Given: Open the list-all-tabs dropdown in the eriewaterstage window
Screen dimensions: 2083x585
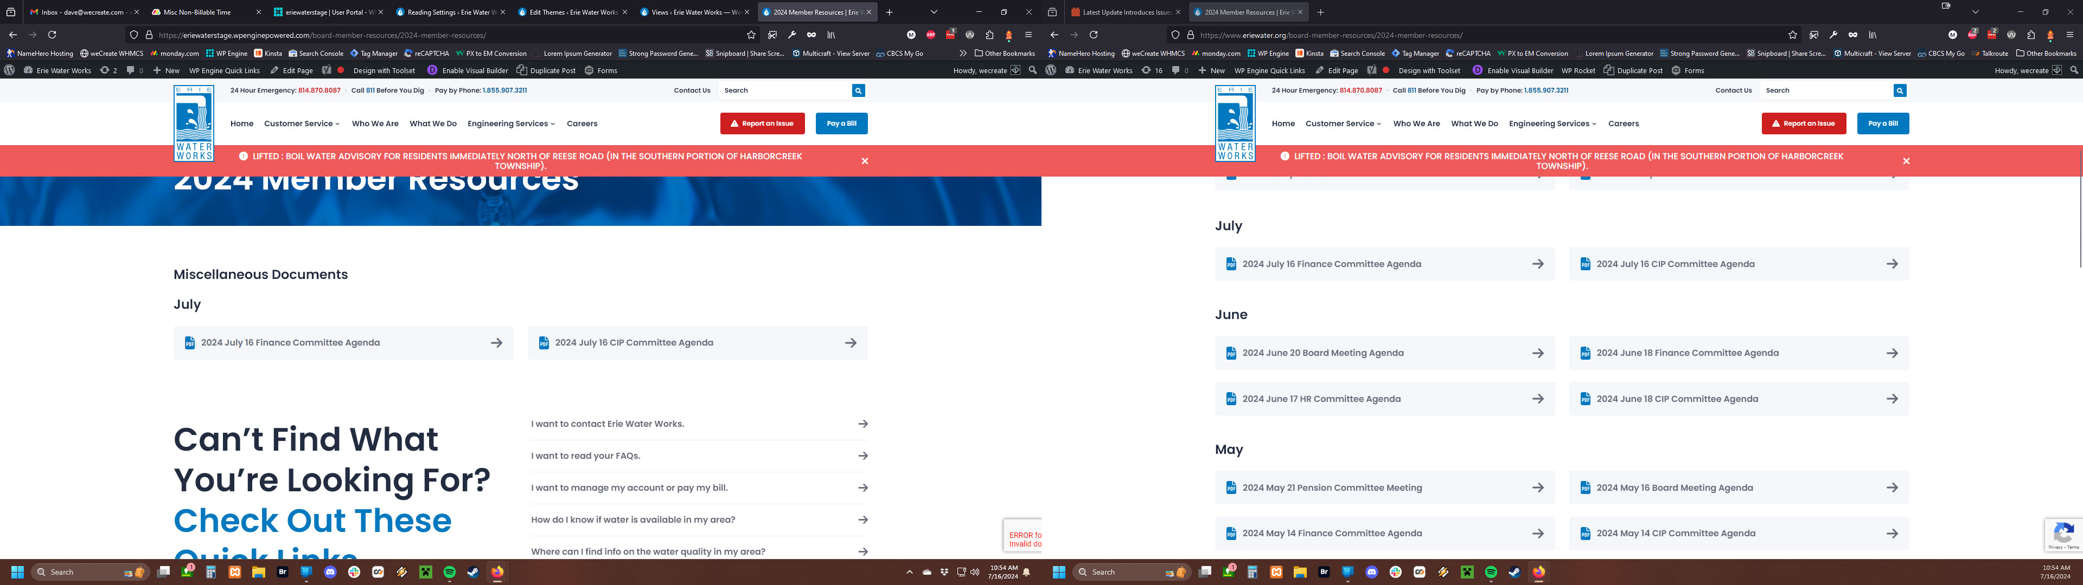Looking at the screenshot, I should (934, 12).
